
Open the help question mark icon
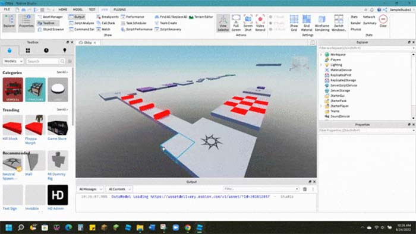pyautogui.click(x=379, y=10)
